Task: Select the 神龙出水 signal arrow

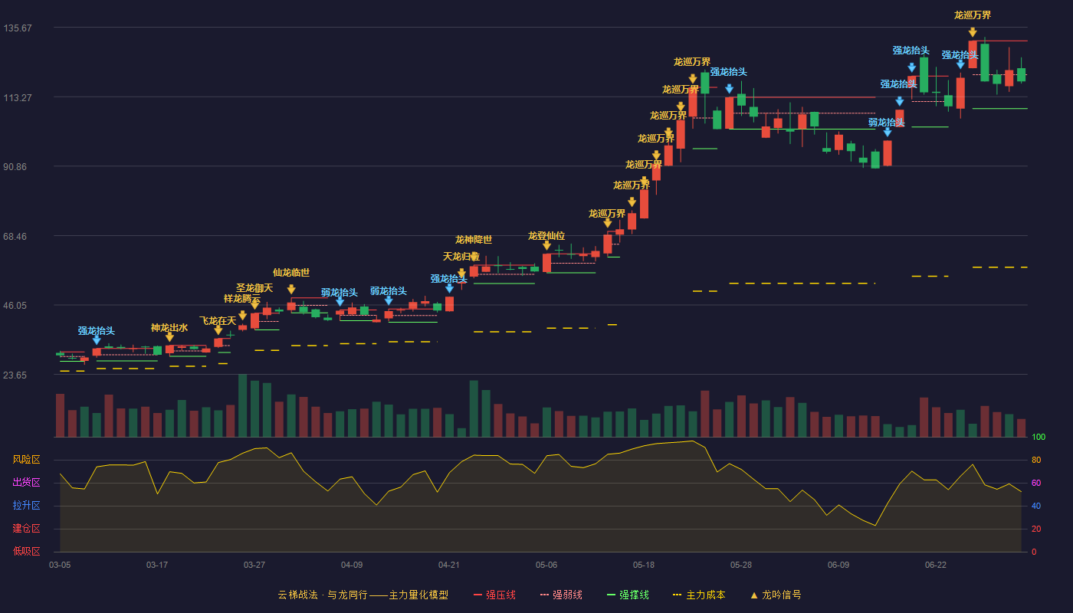Action: [169, 336]
